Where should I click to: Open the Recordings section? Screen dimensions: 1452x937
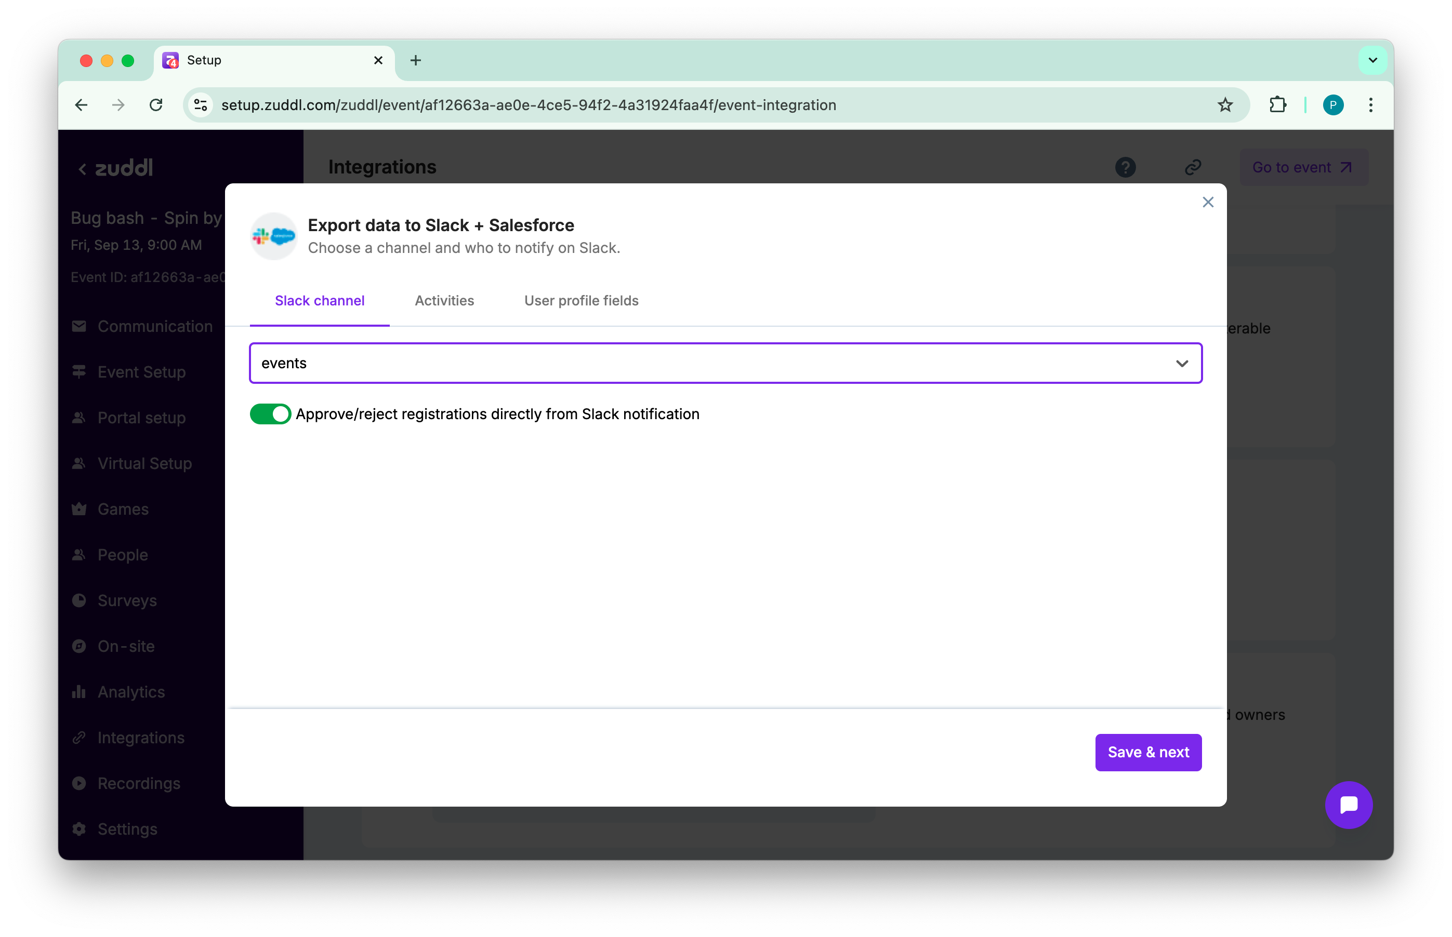click(x=138, y=784)
